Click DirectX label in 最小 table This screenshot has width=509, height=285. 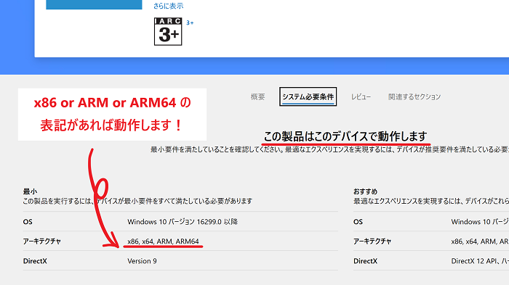35,261
